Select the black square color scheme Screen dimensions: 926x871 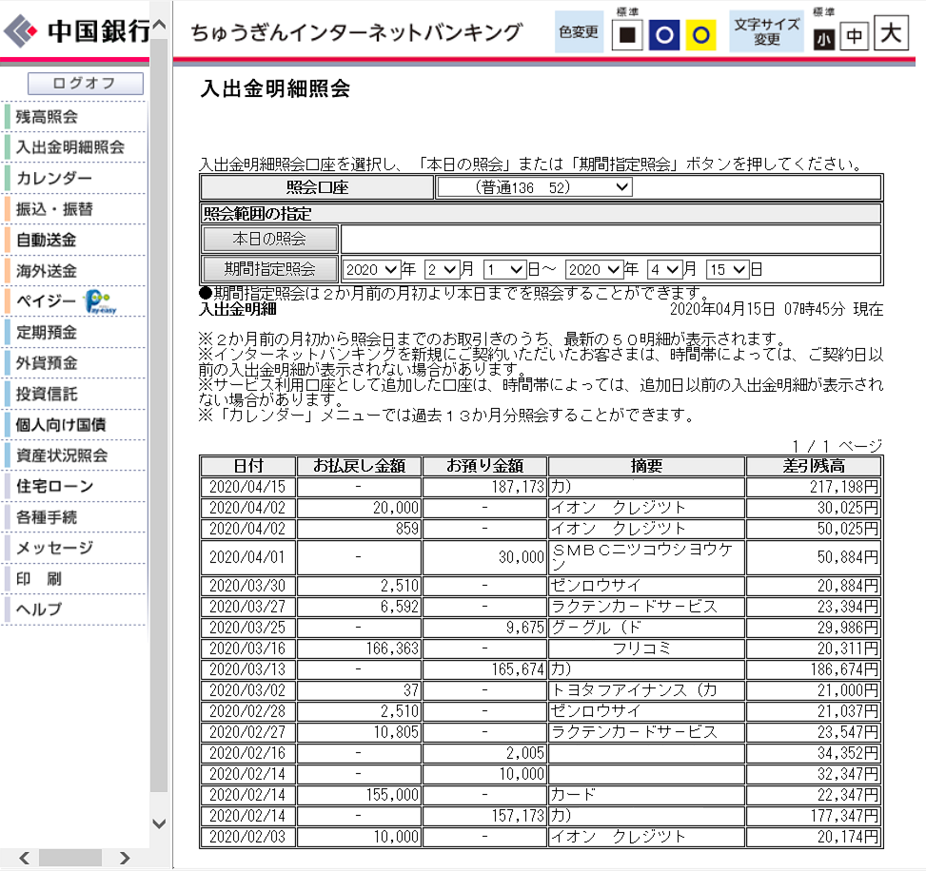pos(626,36)
